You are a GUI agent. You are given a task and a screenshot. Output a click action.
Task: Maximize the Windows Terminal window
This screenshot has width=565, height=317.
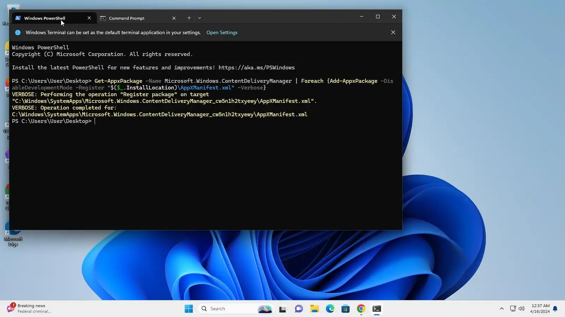[x=378, y=17]
